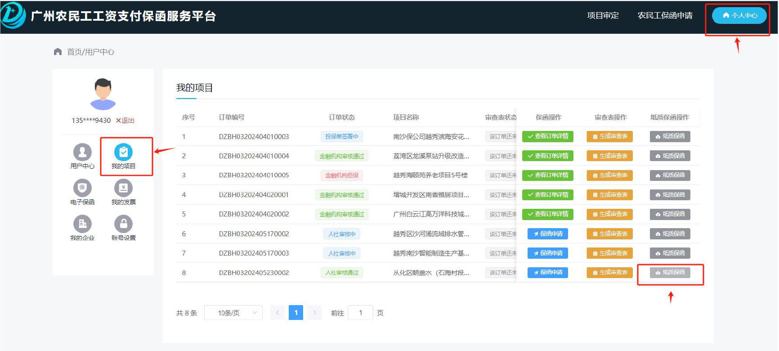779x351 pixels.
Task: Open the 我的企业 sidebar icon
Action: pos(82,224)
